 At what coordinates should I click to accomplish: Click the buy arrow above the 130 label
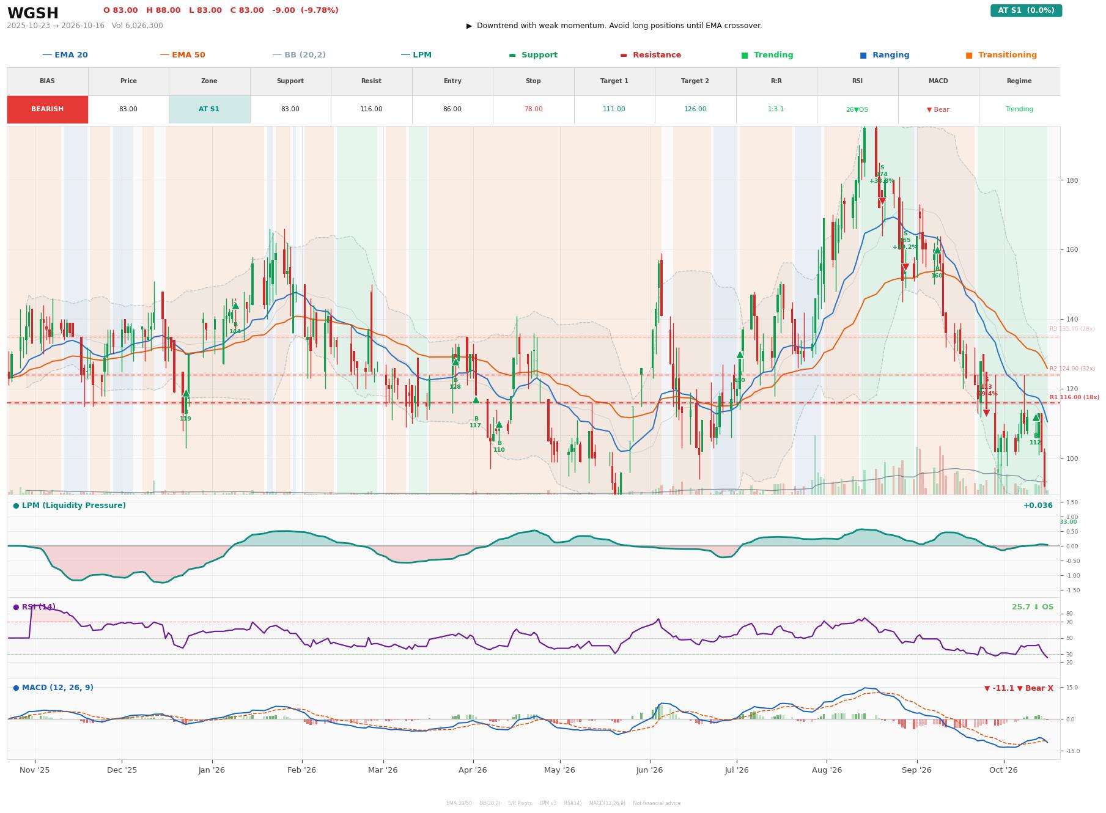coord(740,355)
